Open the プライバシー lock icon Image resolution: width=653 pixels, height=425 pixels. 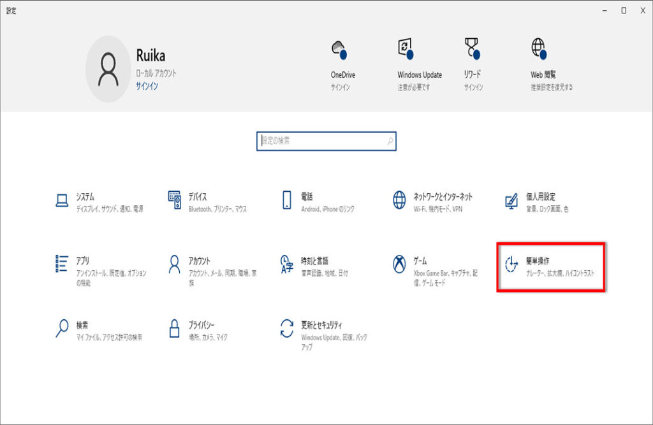pyautogui.click(x=175, y=328)
